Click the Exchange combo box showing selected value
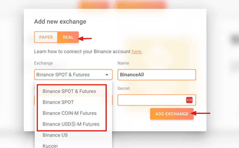 click(70, 75)
